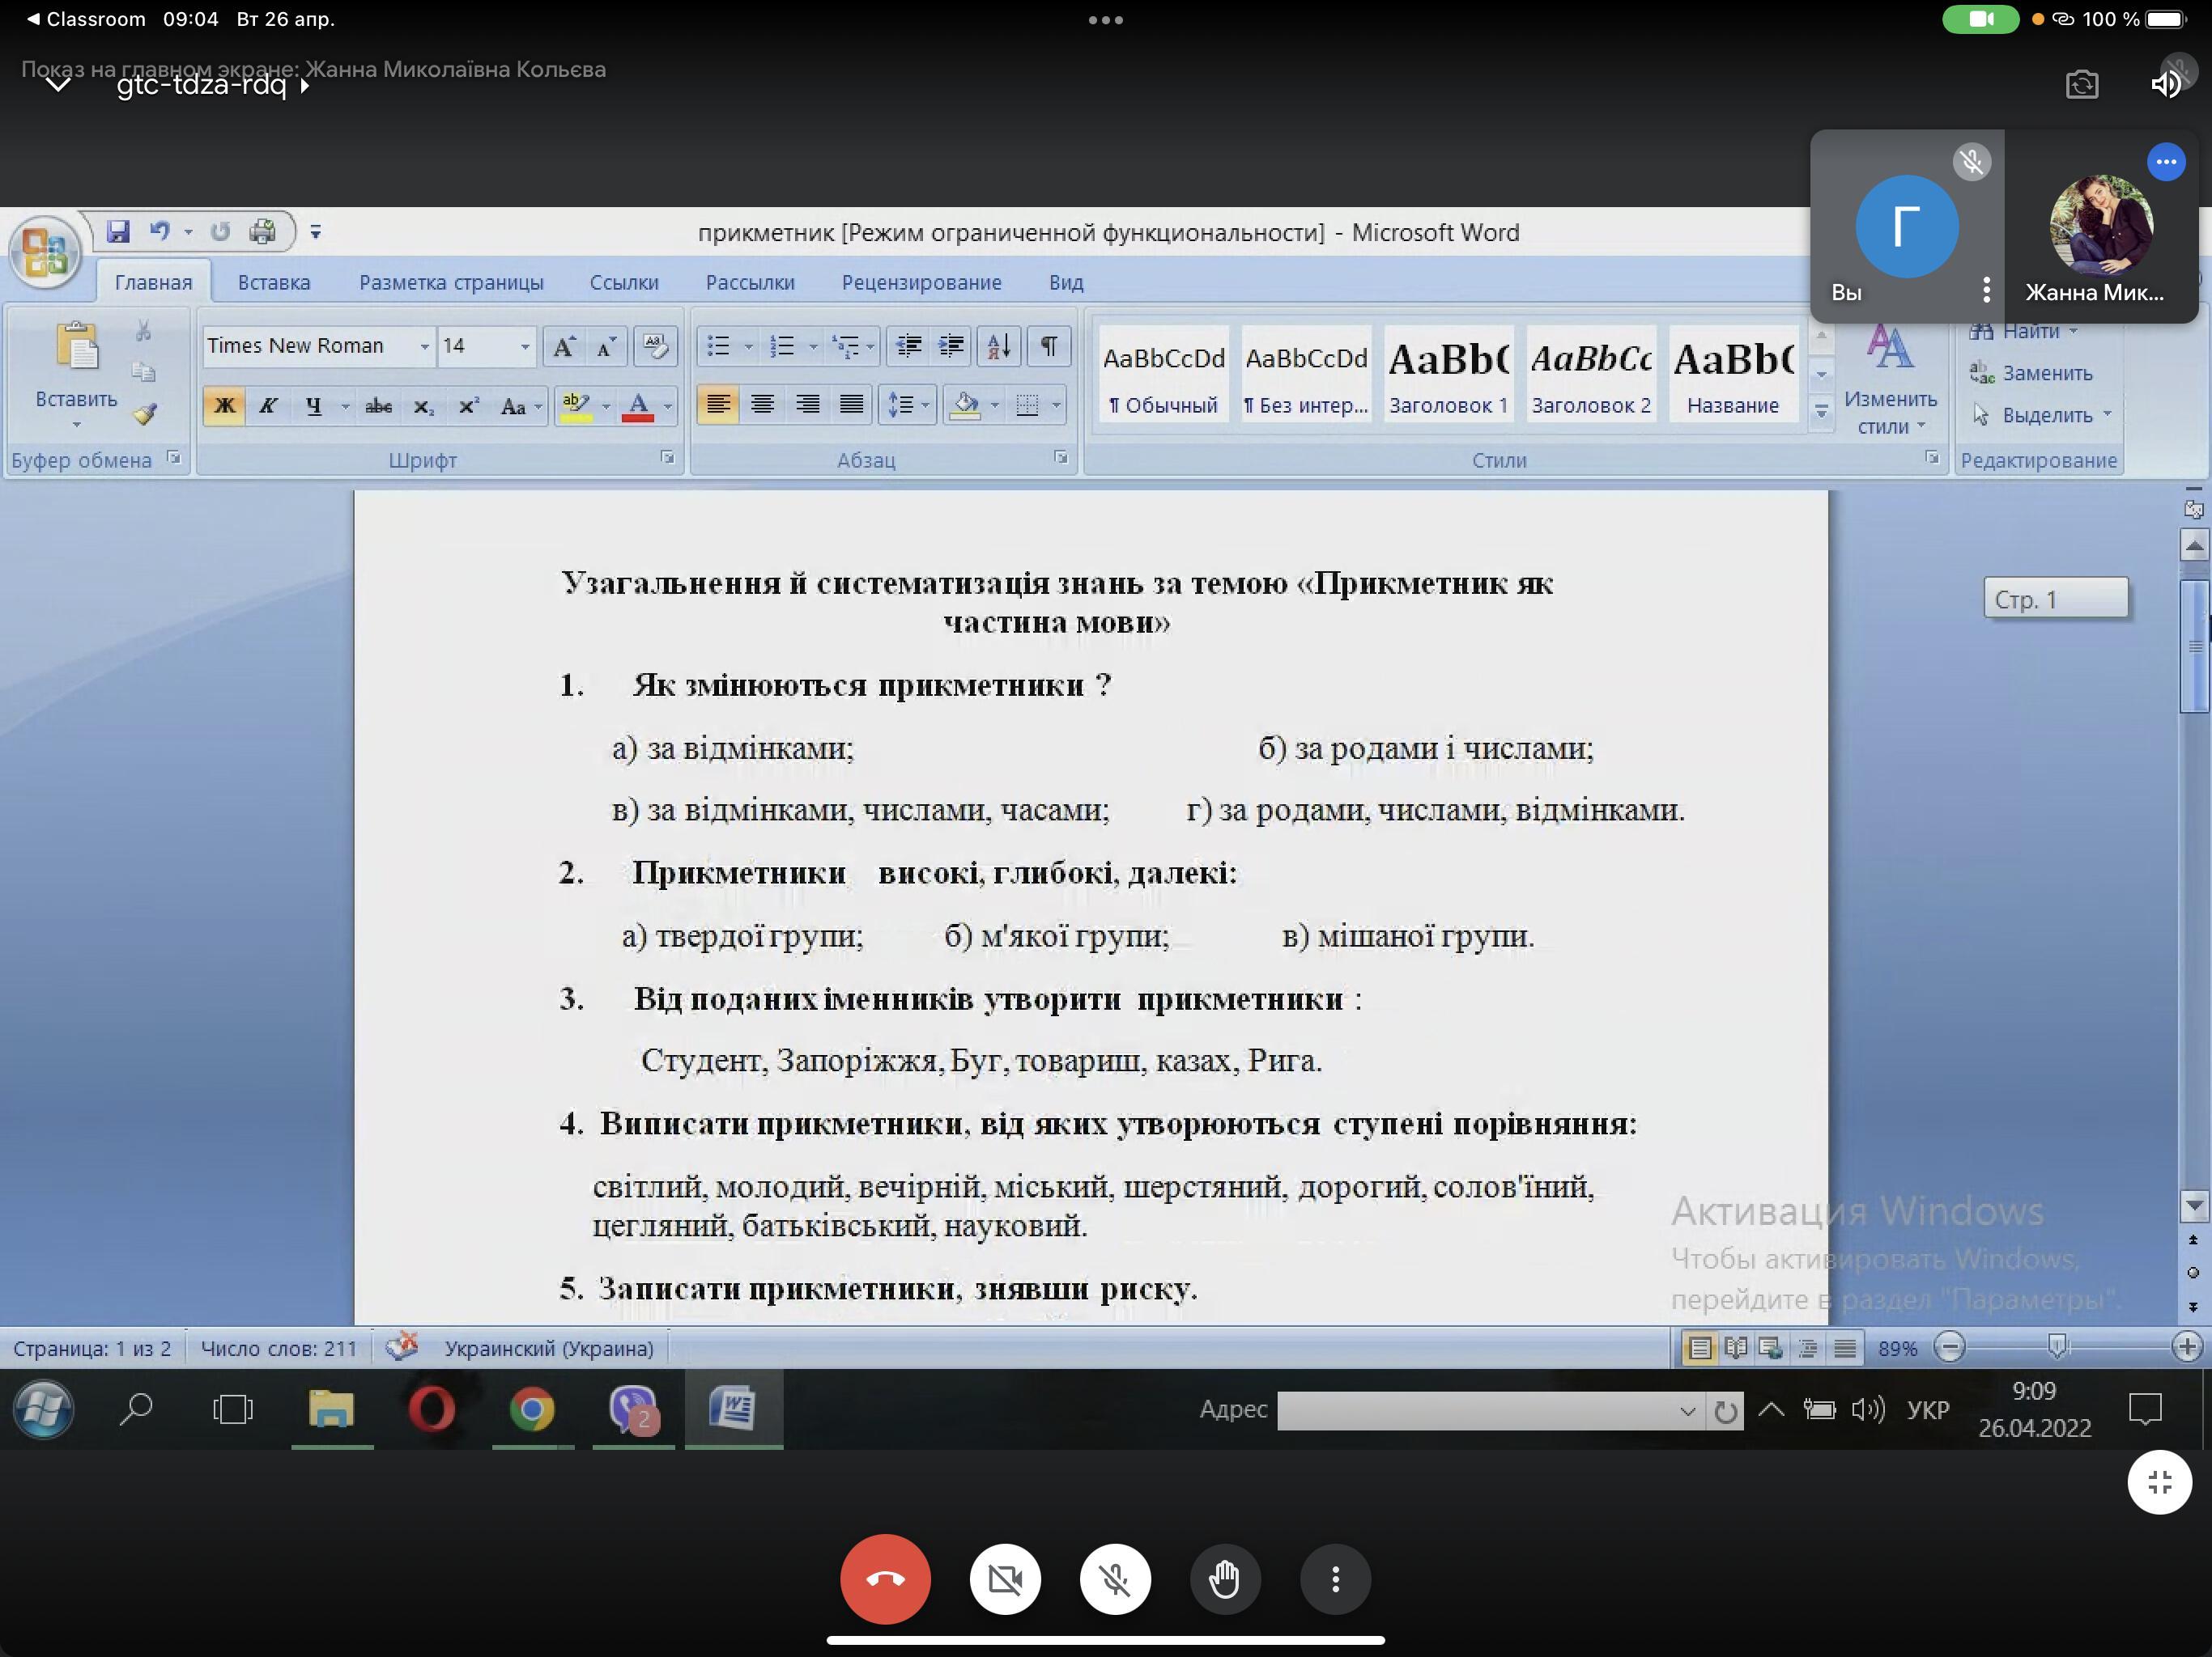Image resolution: width=2212 pixels, height=1657 pixels.
Task: Click Заменить button
Action: 2031,373
